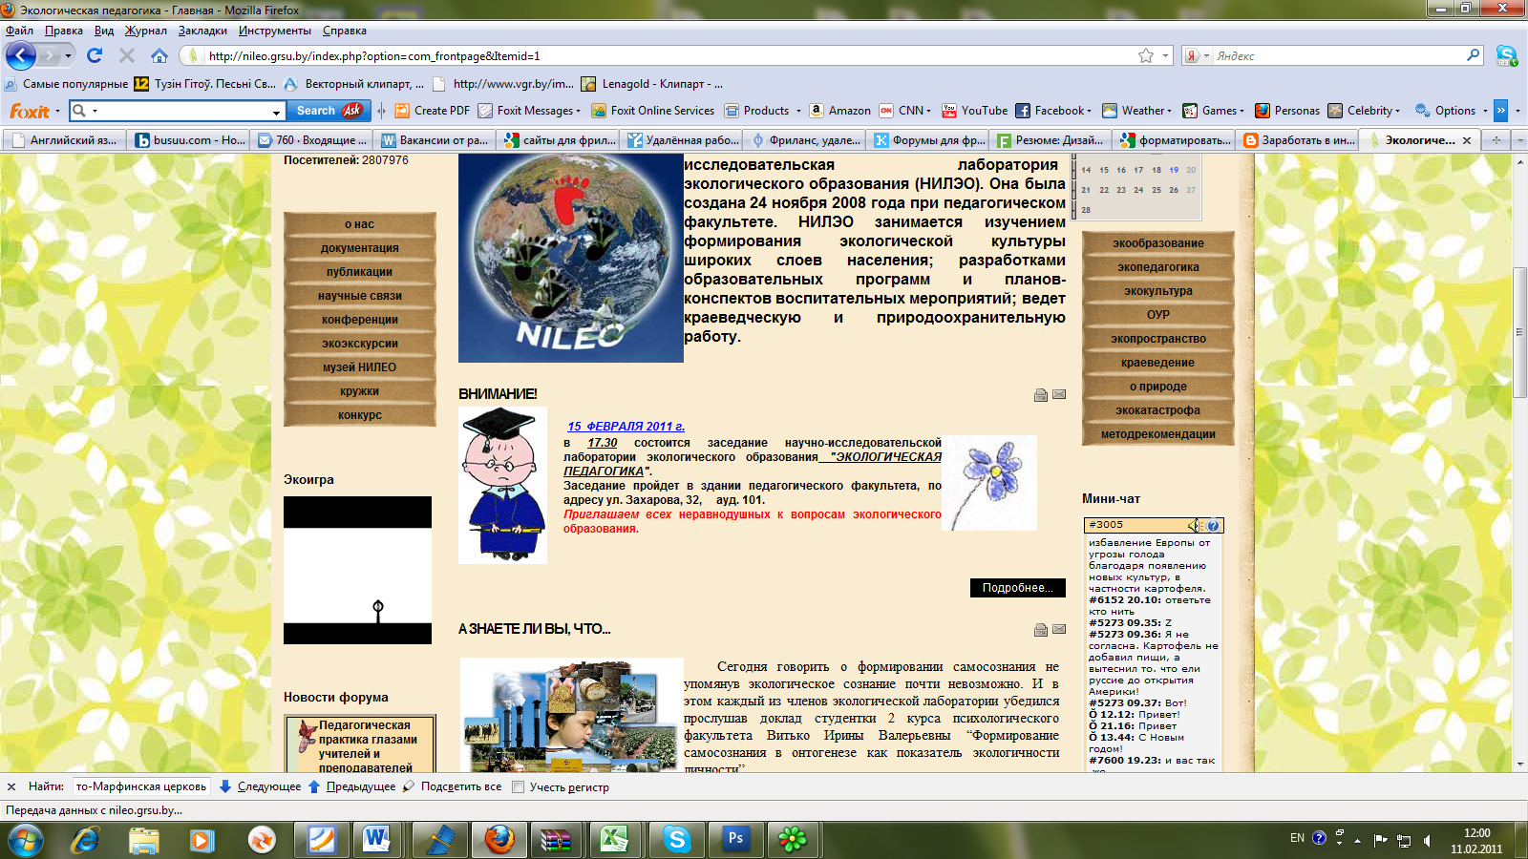Open the Инструменты menu
The height and width of the screenshot is (859, 1528).
pos(275,31)
